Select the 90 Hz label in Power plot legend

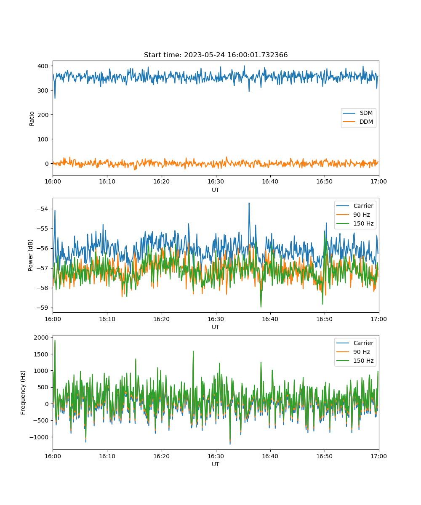362,215
